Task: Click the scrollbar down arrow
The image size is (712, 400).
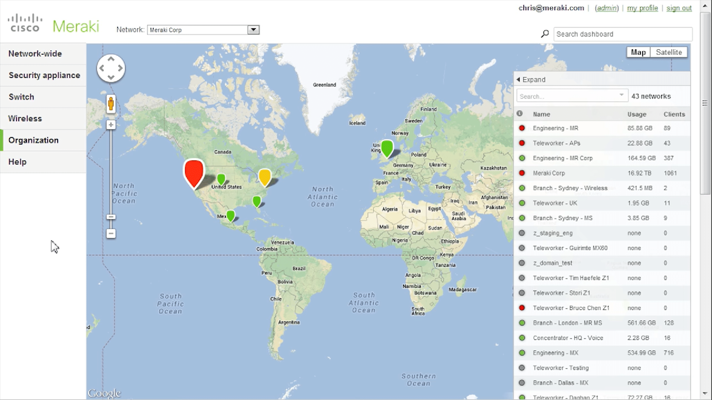Action: pos(705,394)
